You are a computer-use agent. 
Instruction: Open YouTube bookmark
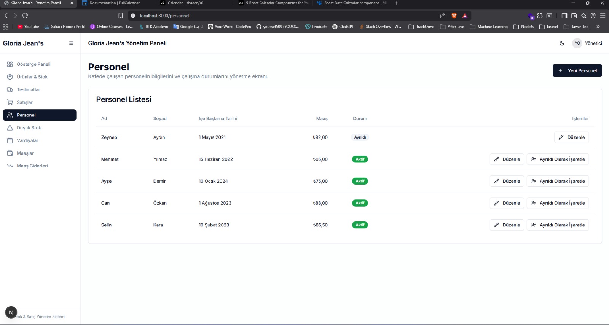tap(29, 27)
